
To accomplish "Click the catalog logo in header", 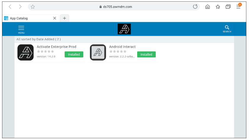I will [x=124, y=29].
